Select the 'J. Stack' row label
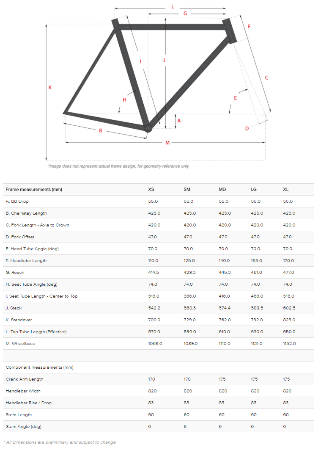 (14, 308)
